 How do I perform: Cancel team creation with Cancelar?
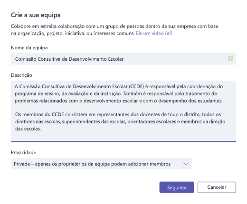point(217,187)
